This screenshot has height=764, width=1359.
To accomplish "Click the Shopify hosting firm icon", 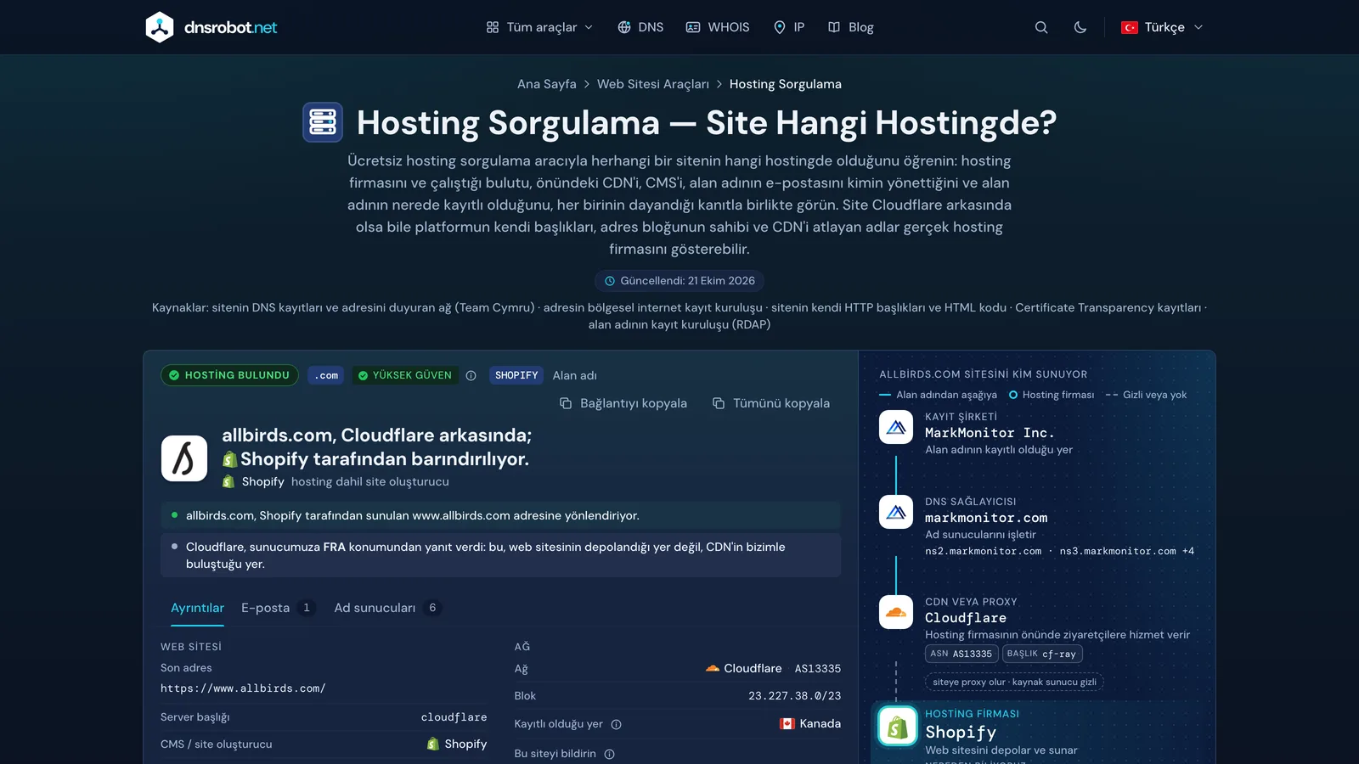I will (x=898, y=726).
